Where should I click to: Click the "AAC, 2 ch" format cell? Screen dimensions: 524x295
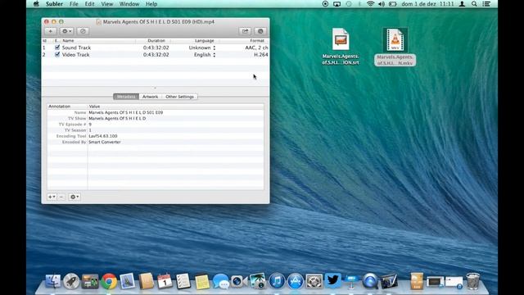pyautogui.click(x=256, y=48)
